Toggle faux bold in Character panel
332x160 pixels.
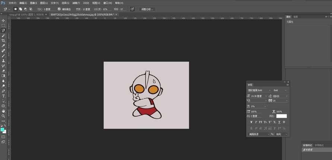pos(251,122)
